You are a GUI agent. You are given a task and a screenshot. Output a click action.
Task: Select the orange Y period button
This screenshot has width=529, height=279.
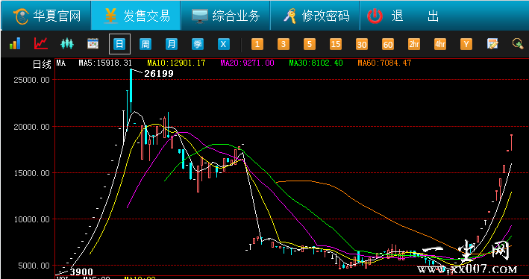click(466, 44)
